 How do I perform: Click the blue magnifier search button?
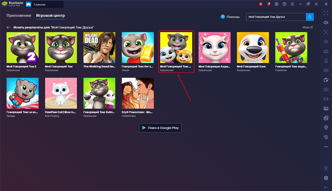[310, 17]
